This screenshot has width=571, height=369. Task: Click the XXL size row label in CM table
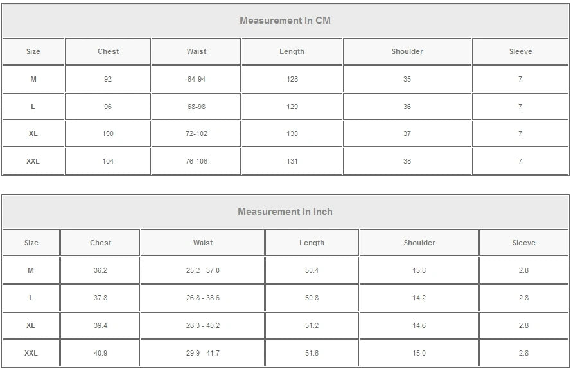pos(33,161)
